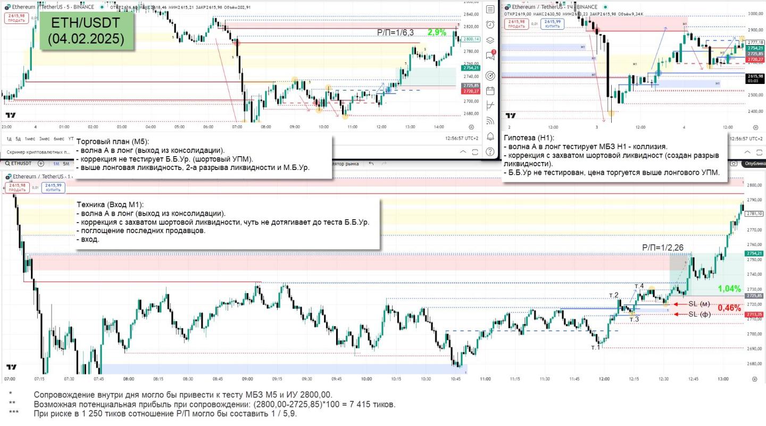Open the target-shaped icon in right sidebar
Screen dimensions: 766x426
coord(490,75)
